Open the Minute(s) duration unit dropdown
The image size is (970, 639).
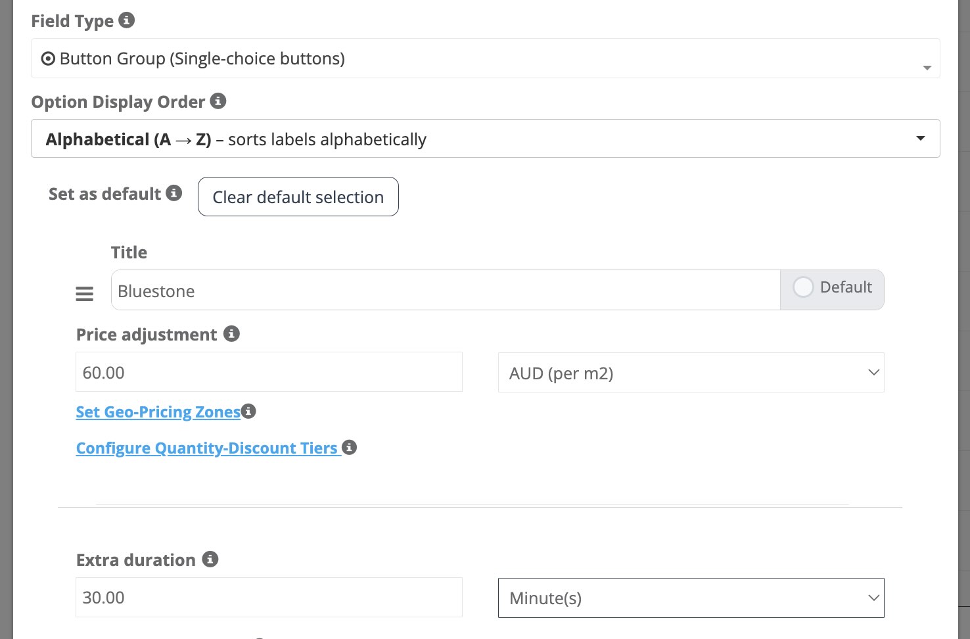[x=691, y=598]
